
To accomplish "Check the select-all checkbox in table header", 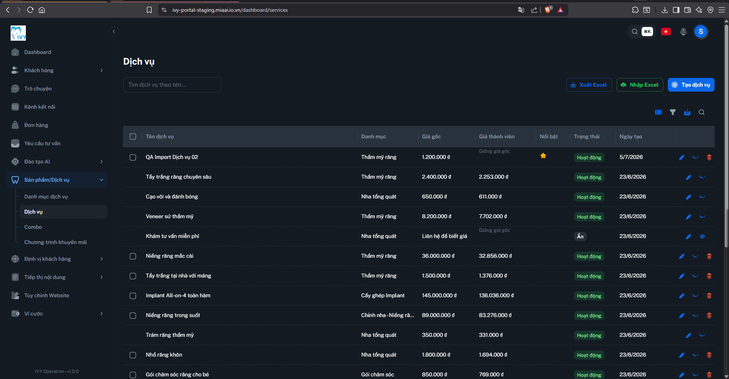I will [x=133, y=136].
